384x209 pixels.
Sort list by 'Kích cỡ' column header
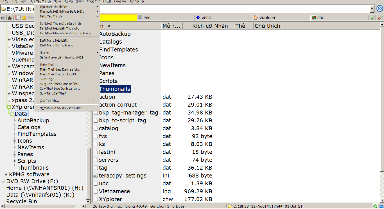click(x=202, y=26)
